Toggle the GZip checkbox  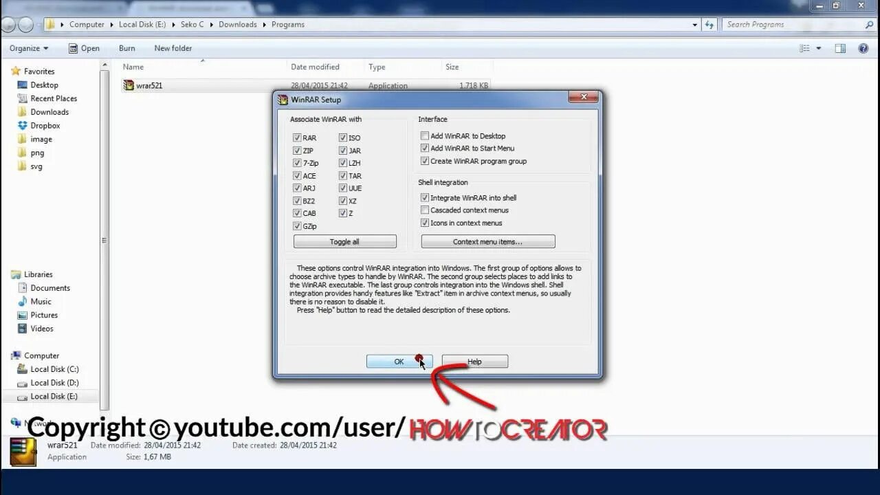tap(297, 226)
